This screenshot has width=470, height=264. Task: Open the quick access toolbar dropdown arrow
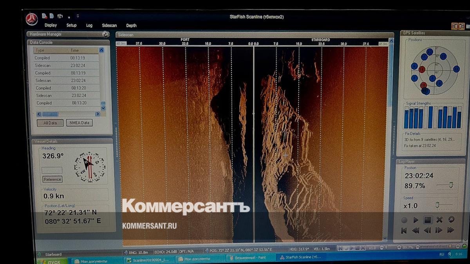click(78, 16)
